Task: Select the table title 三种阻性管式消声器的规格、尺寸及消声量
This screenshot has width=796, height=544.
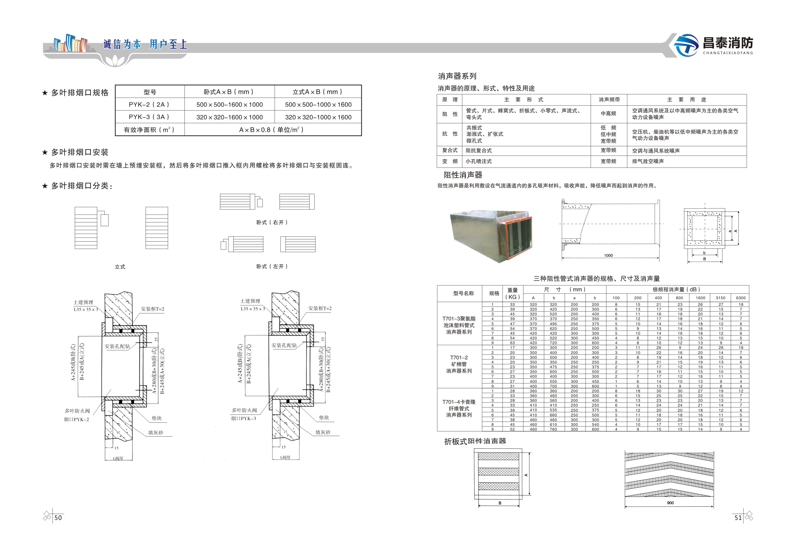Action: click(x=597, y=279)
